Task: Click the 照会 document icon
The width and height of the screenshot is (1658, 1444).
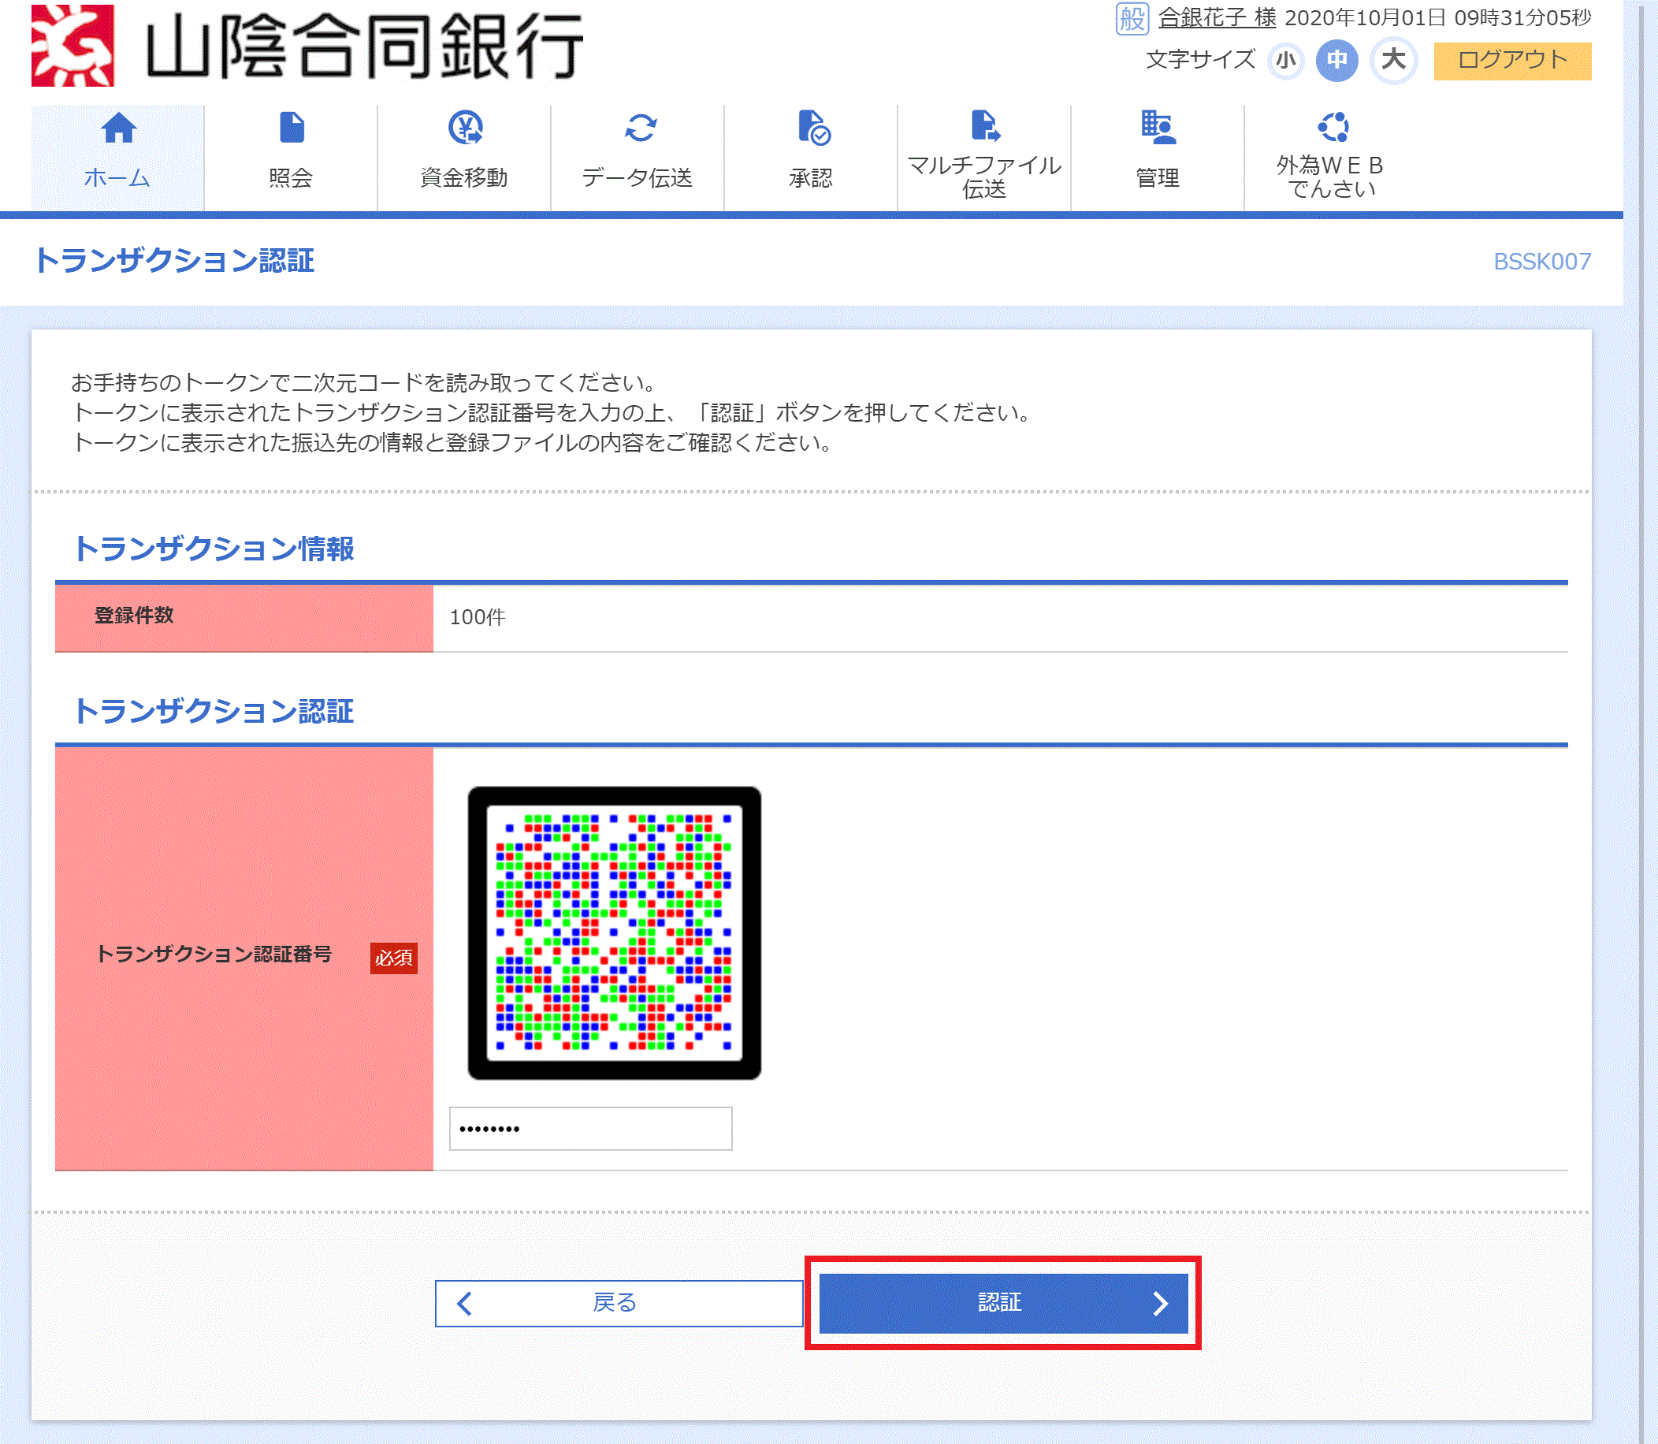Action: (x=292, y=128)
